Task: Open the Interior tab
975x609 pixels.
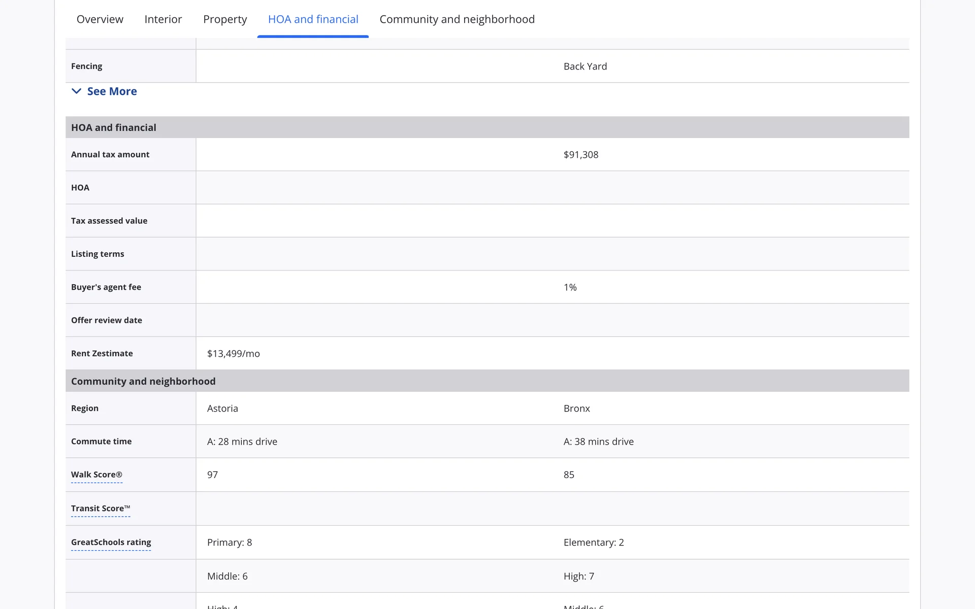Action: 163,19
